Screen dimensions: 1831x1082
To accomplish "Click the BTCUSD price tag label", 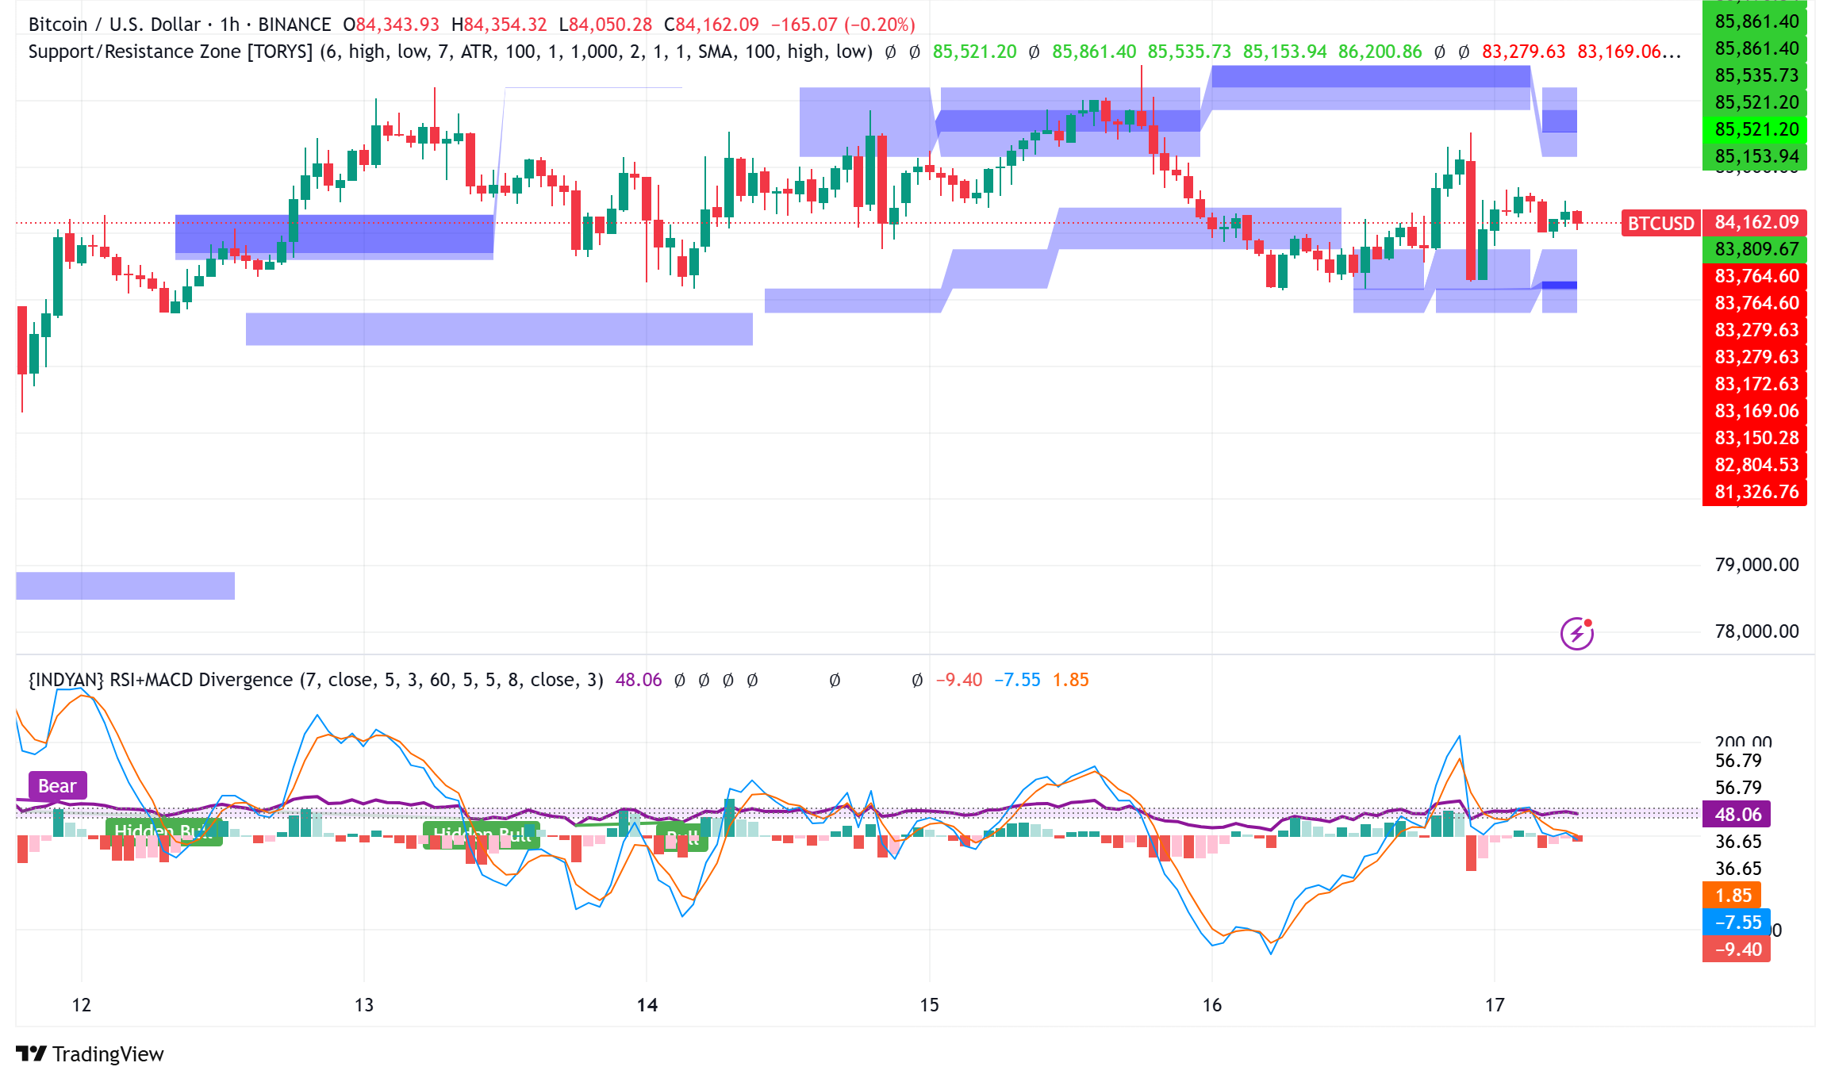I will click(x=1660, y=223).
